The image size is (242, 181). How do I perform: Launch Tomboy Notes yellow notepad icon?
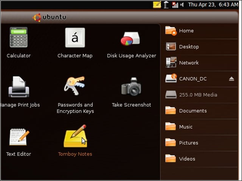76,136
